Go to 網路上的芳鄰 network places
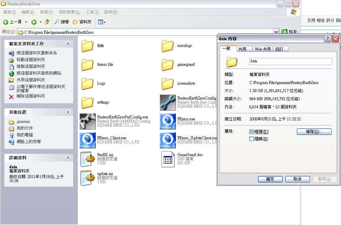 click(29, 142)
